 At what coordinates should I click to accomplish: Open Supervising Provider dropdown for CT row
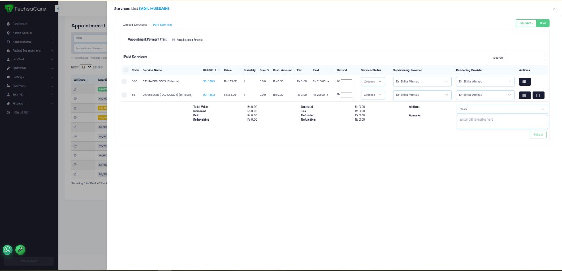click(x=422, y=82)
